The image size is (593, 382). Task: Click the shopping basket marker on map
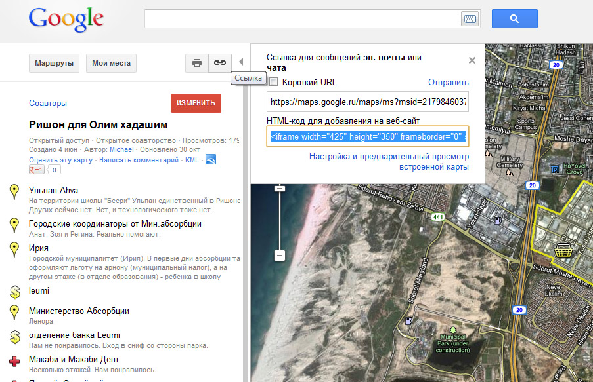click(563, 250)
